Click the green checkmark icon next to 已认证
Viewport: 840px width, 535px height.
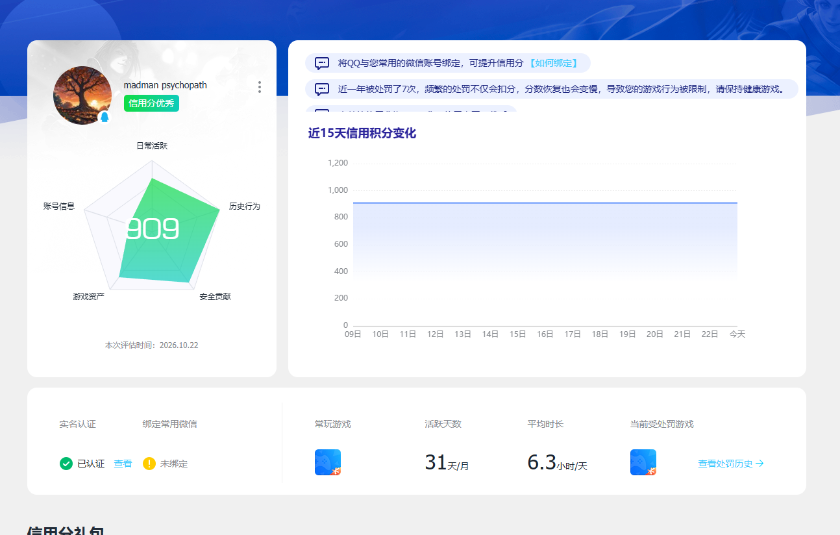(x=66, y=464)
